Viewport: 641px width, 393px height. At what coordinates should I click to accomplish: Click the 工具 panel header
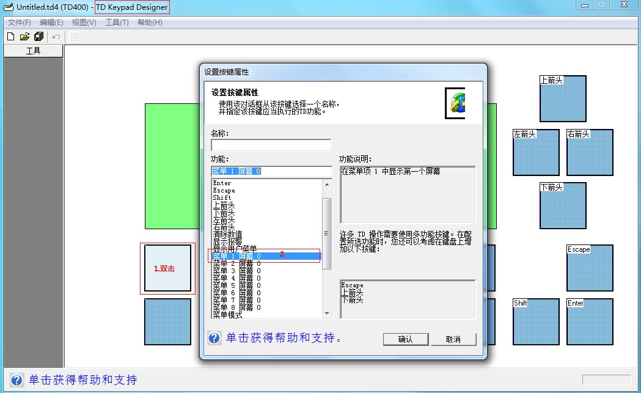(x=33, y=51)
